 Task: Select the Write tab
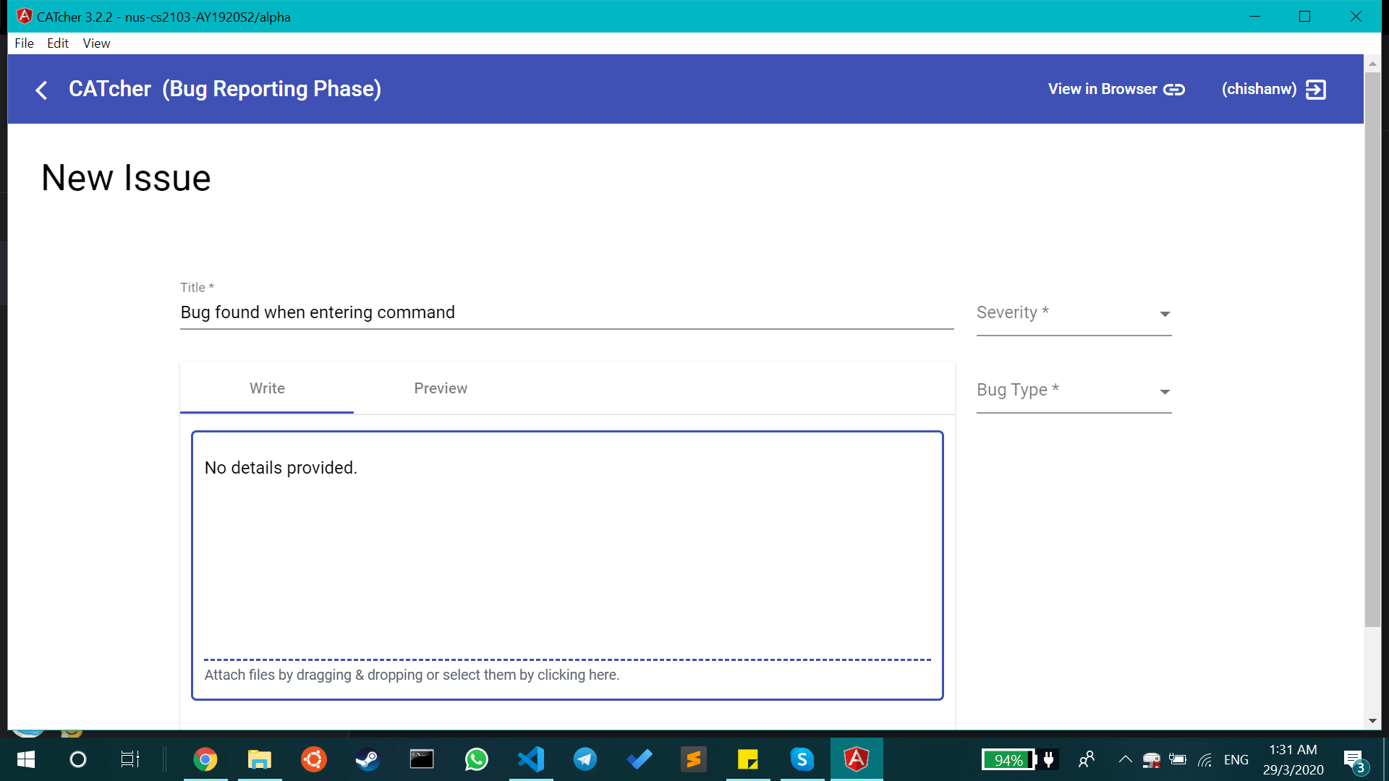click(x=267, y=388)
